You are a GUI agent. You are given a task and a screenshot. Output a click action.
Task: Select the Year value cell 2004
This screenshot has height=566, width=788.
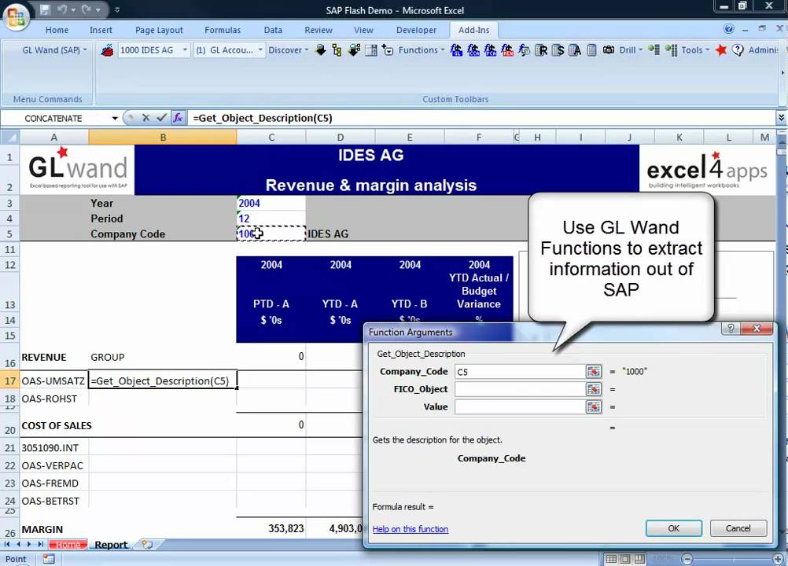point(271,203)
